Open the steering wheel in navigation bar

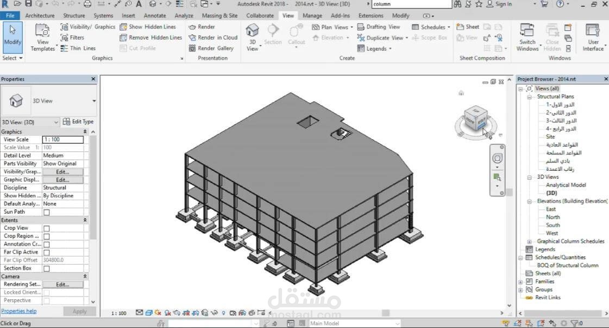(497, 158)
